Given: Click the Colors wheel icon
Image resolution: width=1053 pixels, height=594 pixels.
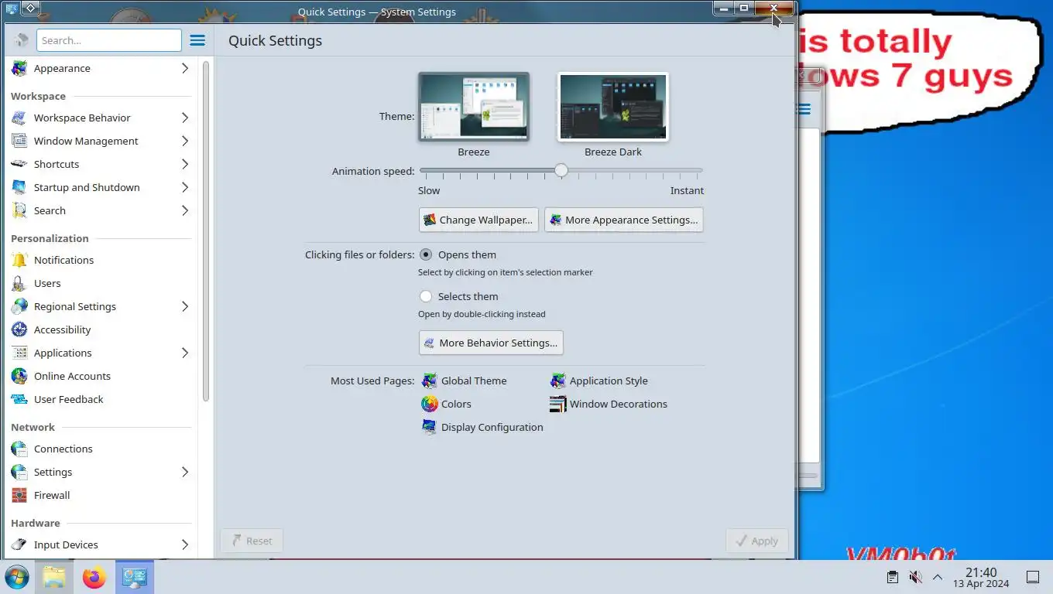Looking at the screenshot, I should click(429, 404).
